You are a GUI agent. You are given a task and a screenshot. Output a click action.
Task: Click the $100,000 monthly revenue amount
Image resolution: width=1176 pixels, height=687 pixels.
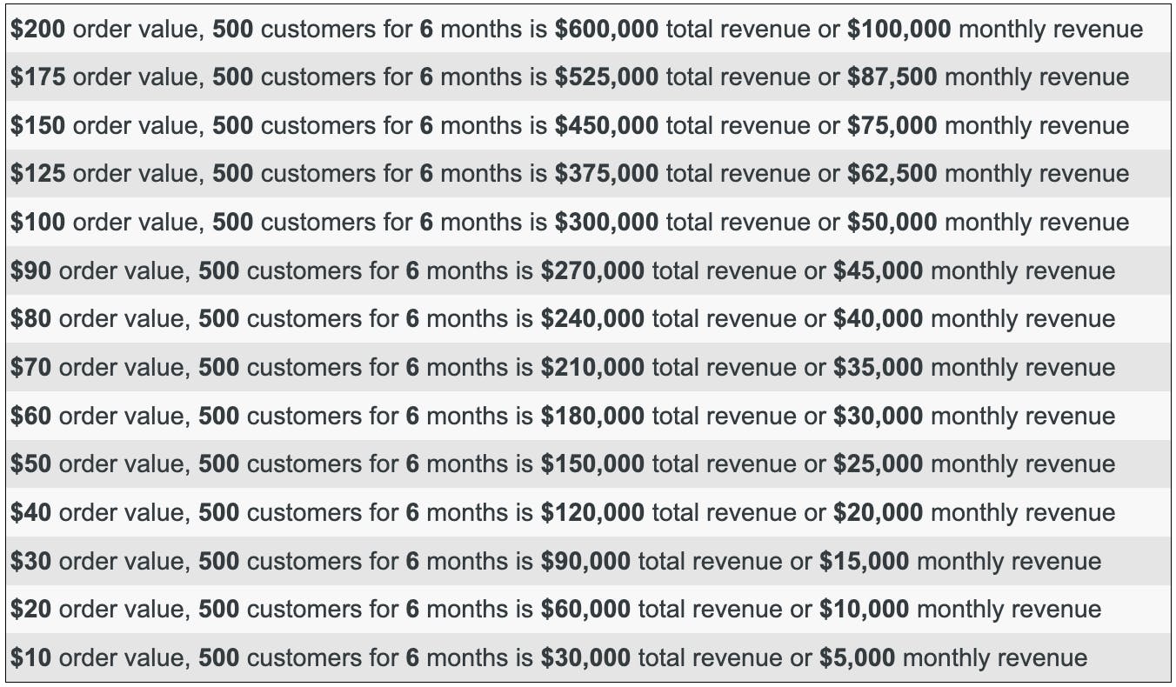(x=899, y=30)
